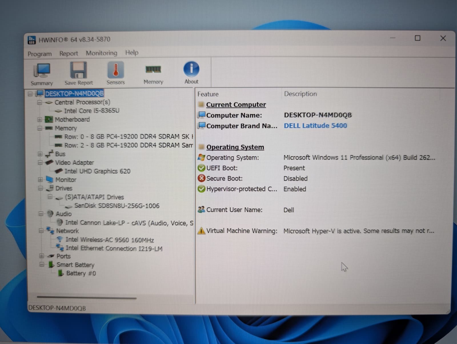This screenshot has height=344, width=457.
Task: Collapse the (S)ATA/ATAPI Drives node
Action: [50, 197]
